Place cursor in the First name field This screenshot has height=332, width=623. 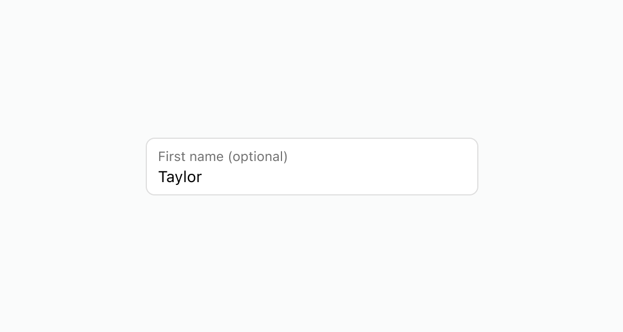311,177
